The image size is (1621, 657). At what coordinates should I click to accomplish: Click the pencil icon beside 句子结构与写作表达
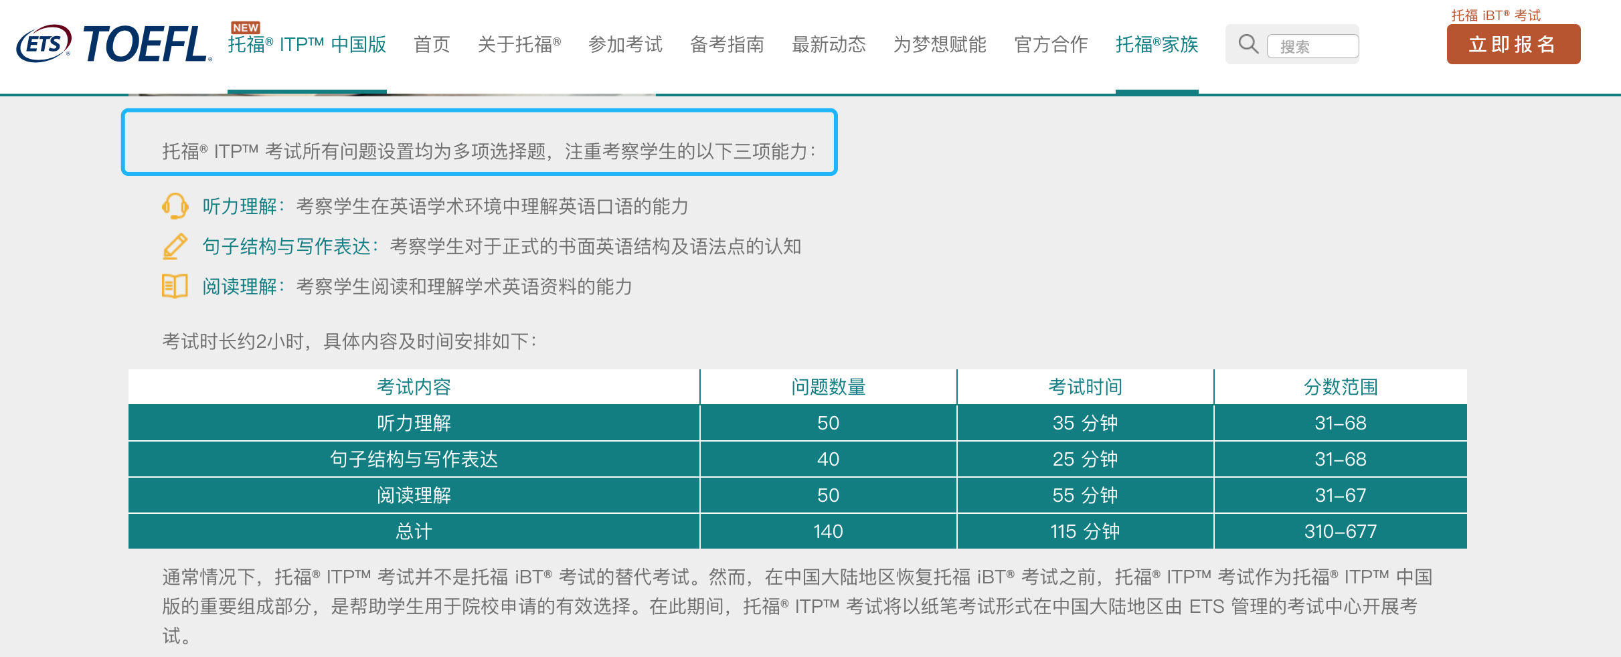point(175,246)
